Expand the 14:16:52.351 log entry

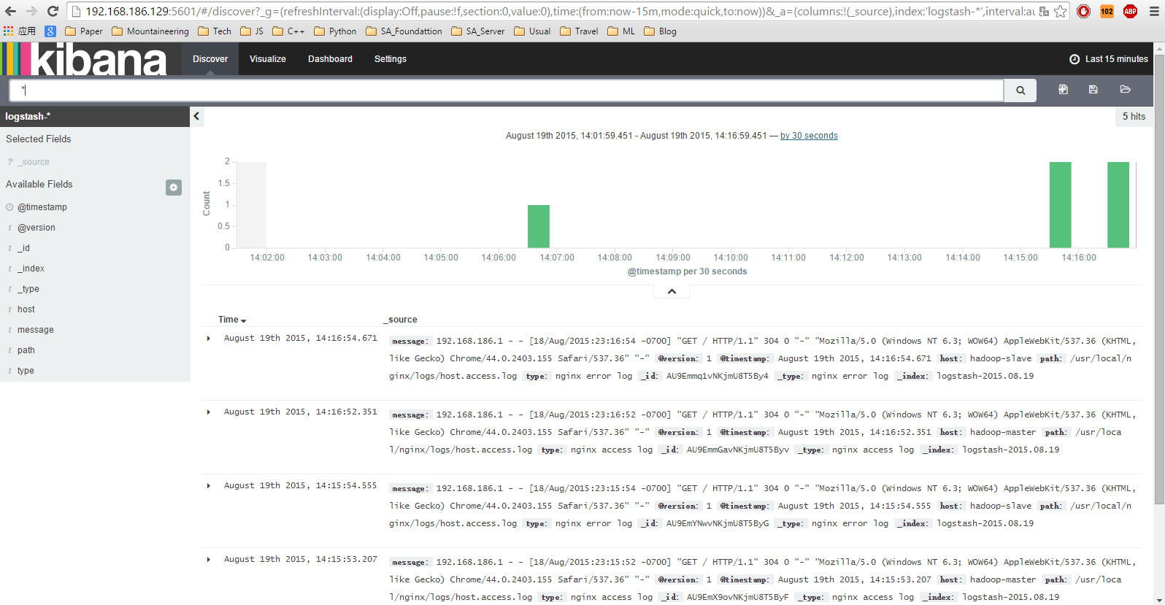(209, 412)
